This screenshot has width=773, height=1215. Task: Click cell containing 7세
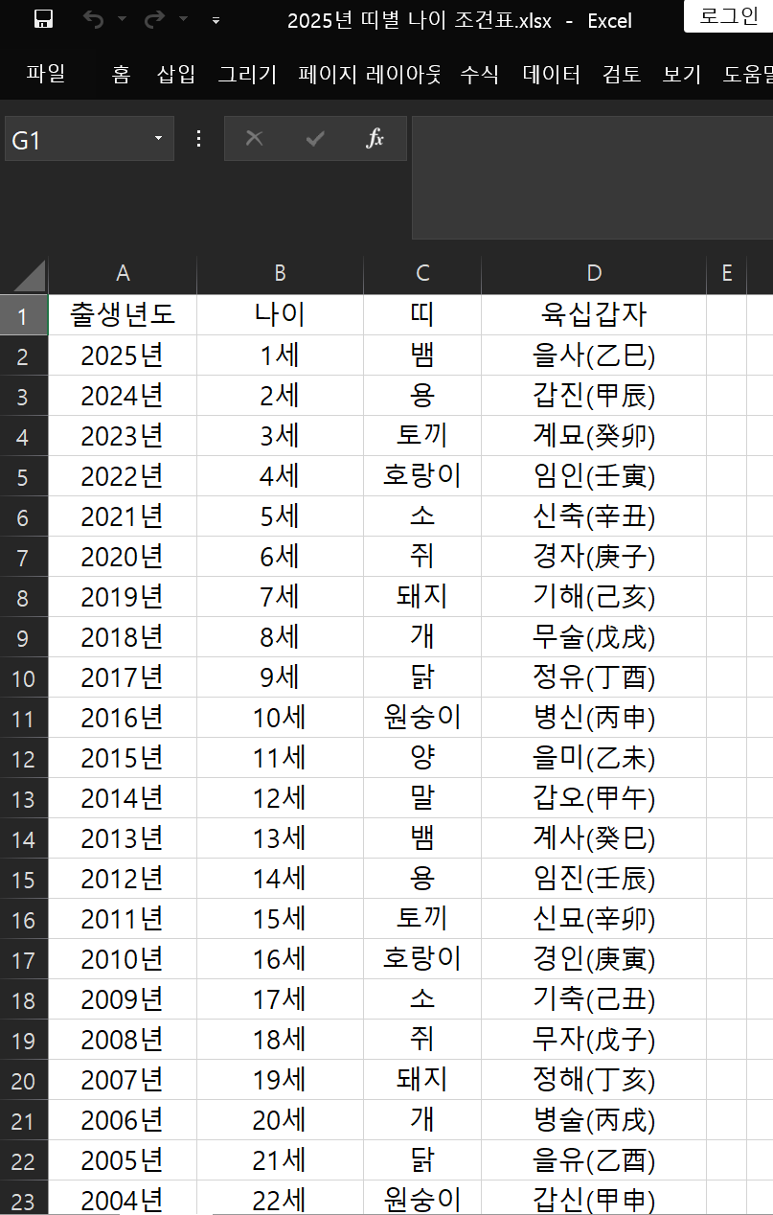click(280, 597)
